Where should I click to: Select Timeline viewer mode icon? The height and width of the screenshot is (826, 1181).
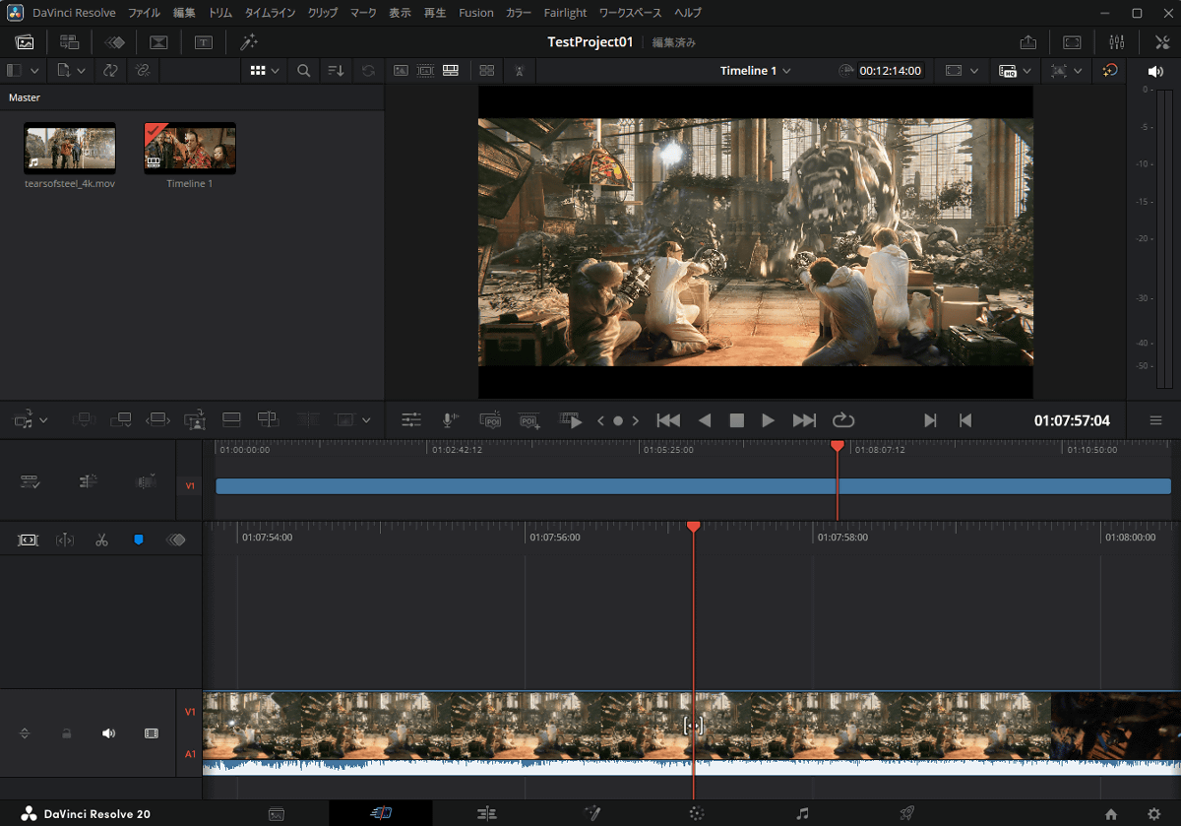coord(451,71)
